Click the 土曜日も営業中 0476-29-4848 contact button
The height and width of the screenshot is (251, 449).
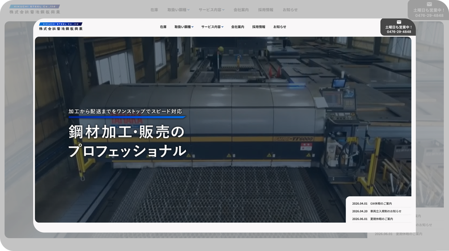pyautogui.click(x=398, y=27)
